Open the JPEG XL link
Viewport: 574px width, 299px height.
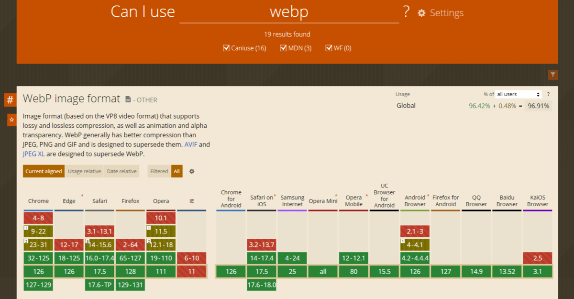[x=34, y=154]
